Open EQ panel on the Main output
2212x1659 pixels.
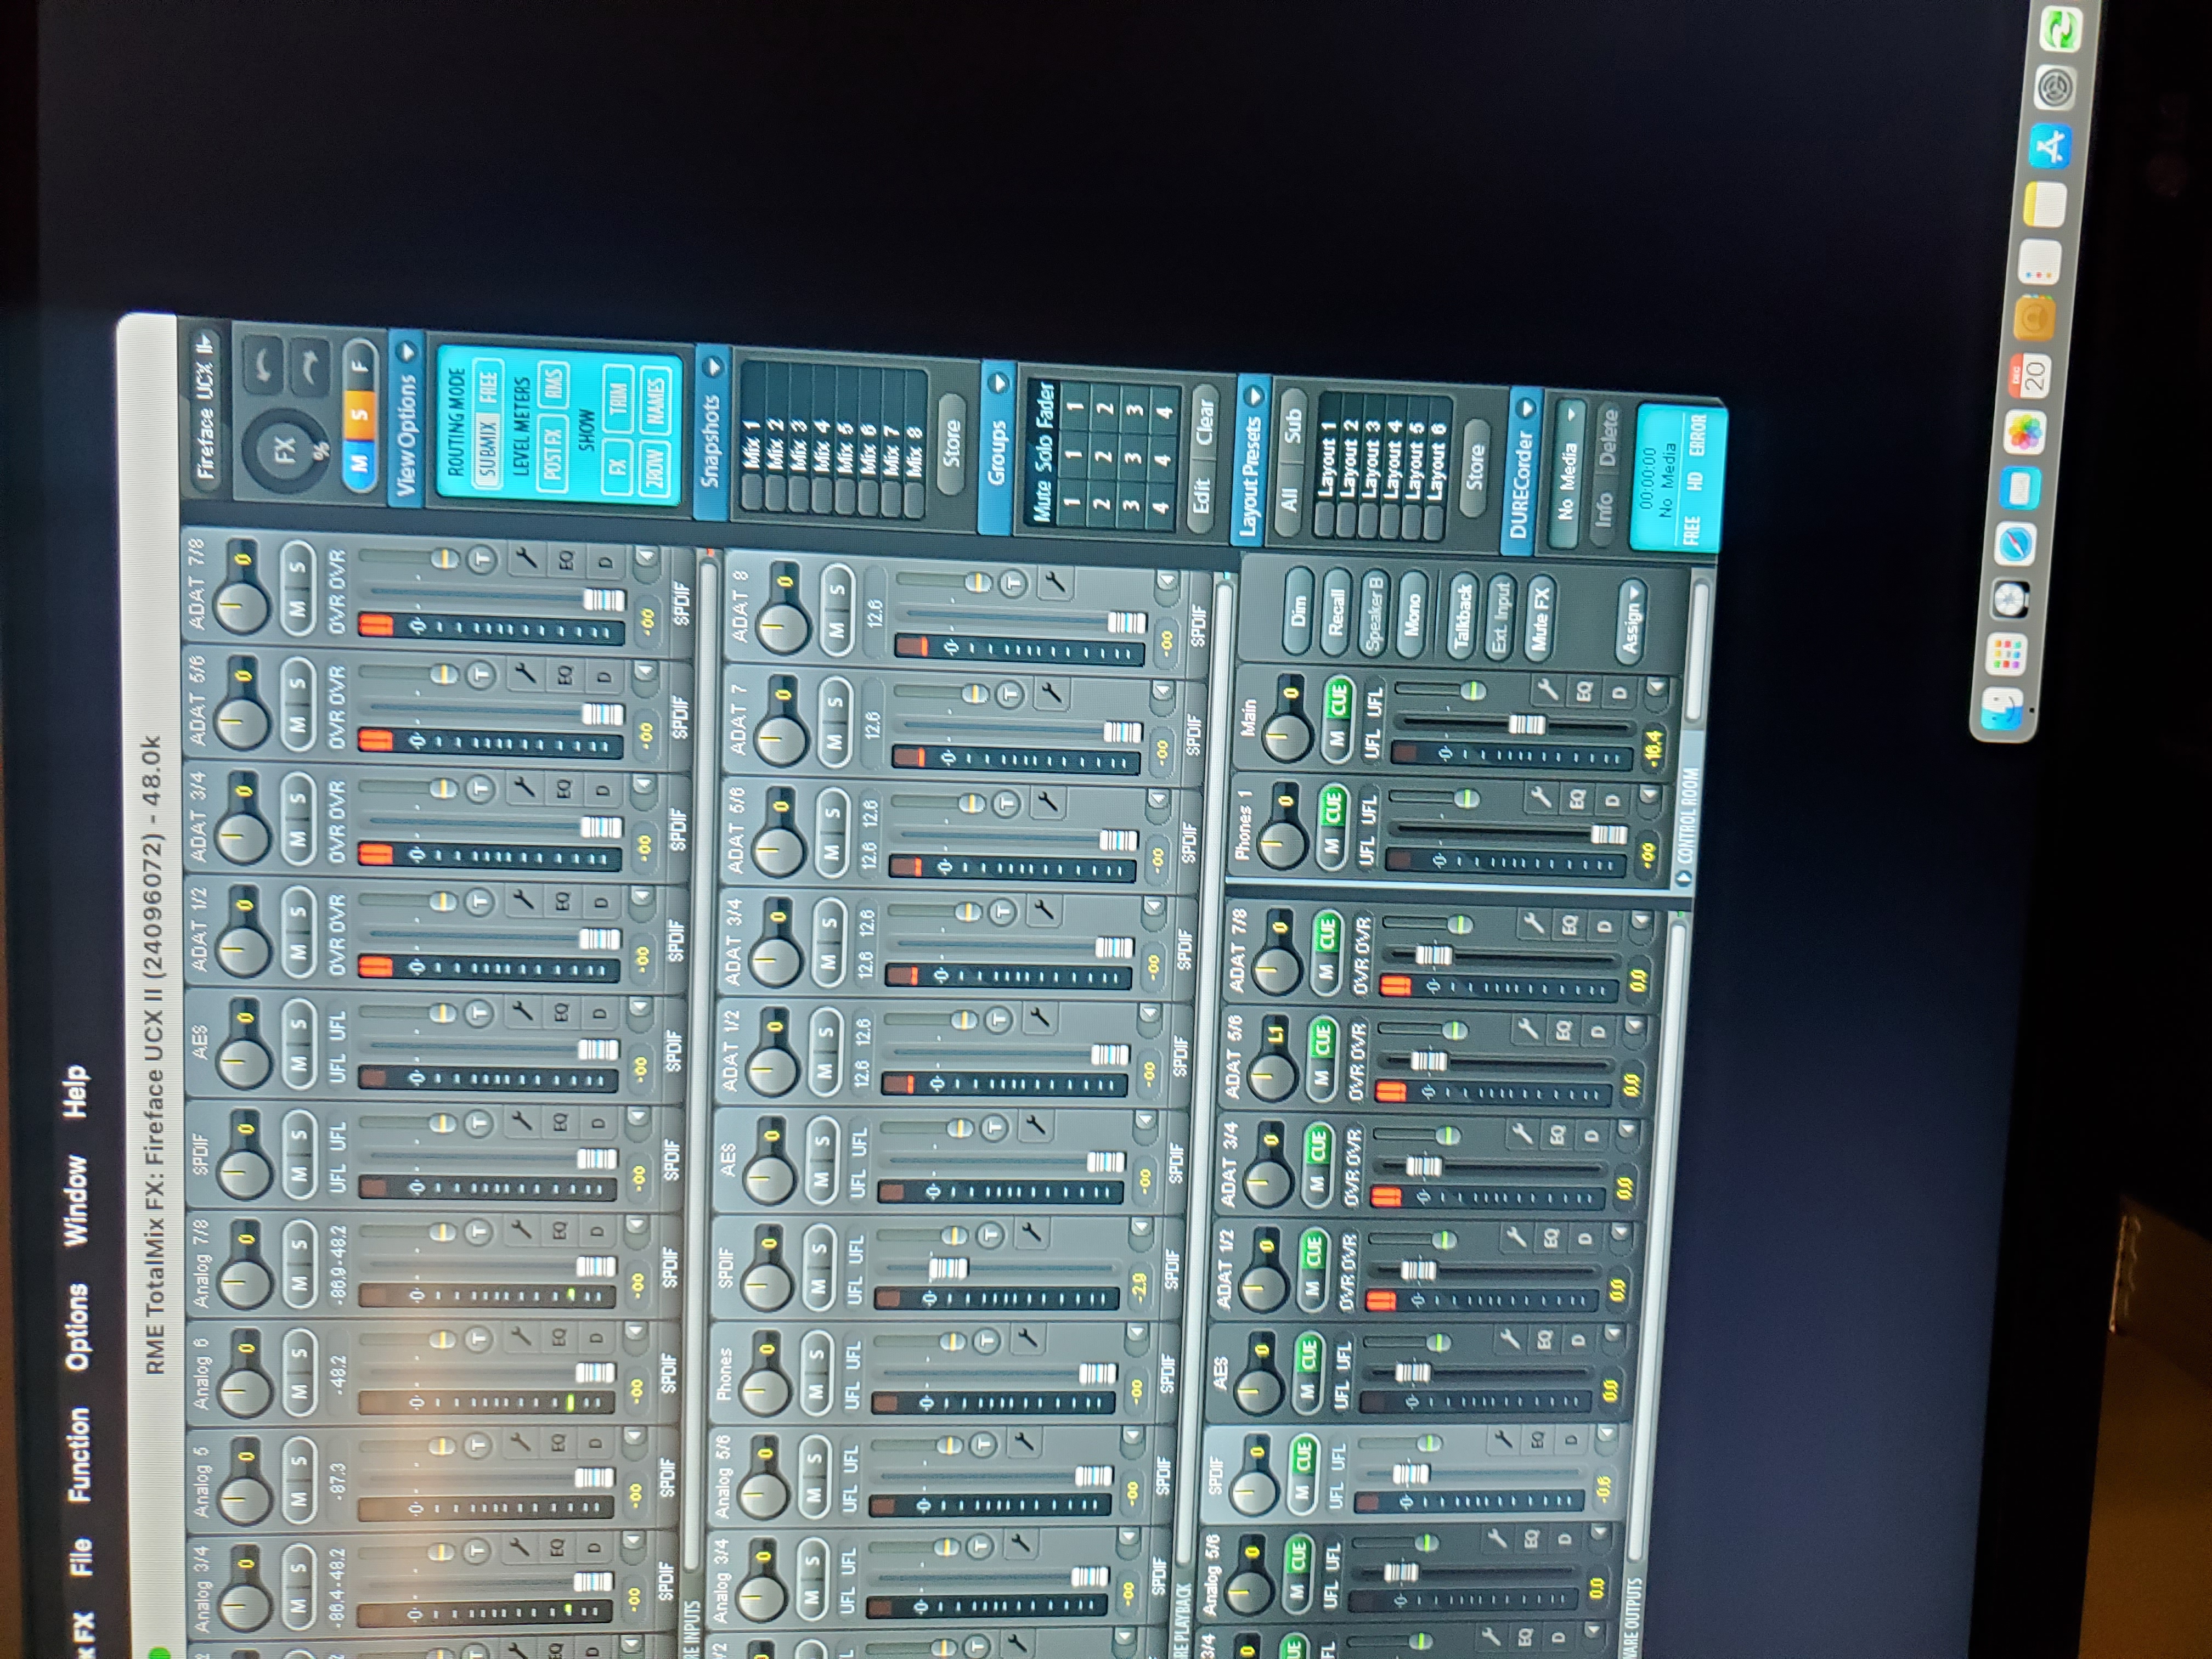click(x=1584, y=691)
